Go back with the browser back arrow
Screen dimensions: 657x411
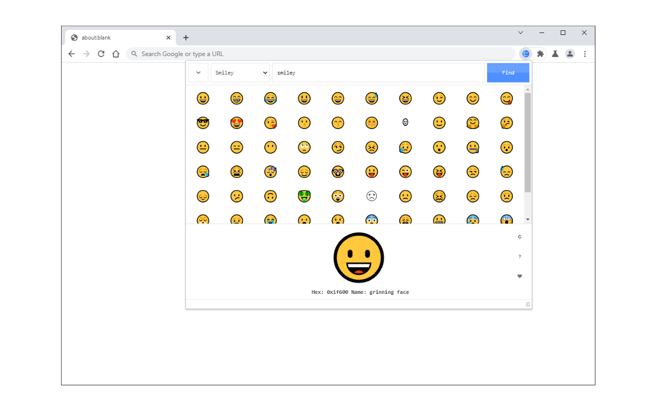tap(71, 53)
